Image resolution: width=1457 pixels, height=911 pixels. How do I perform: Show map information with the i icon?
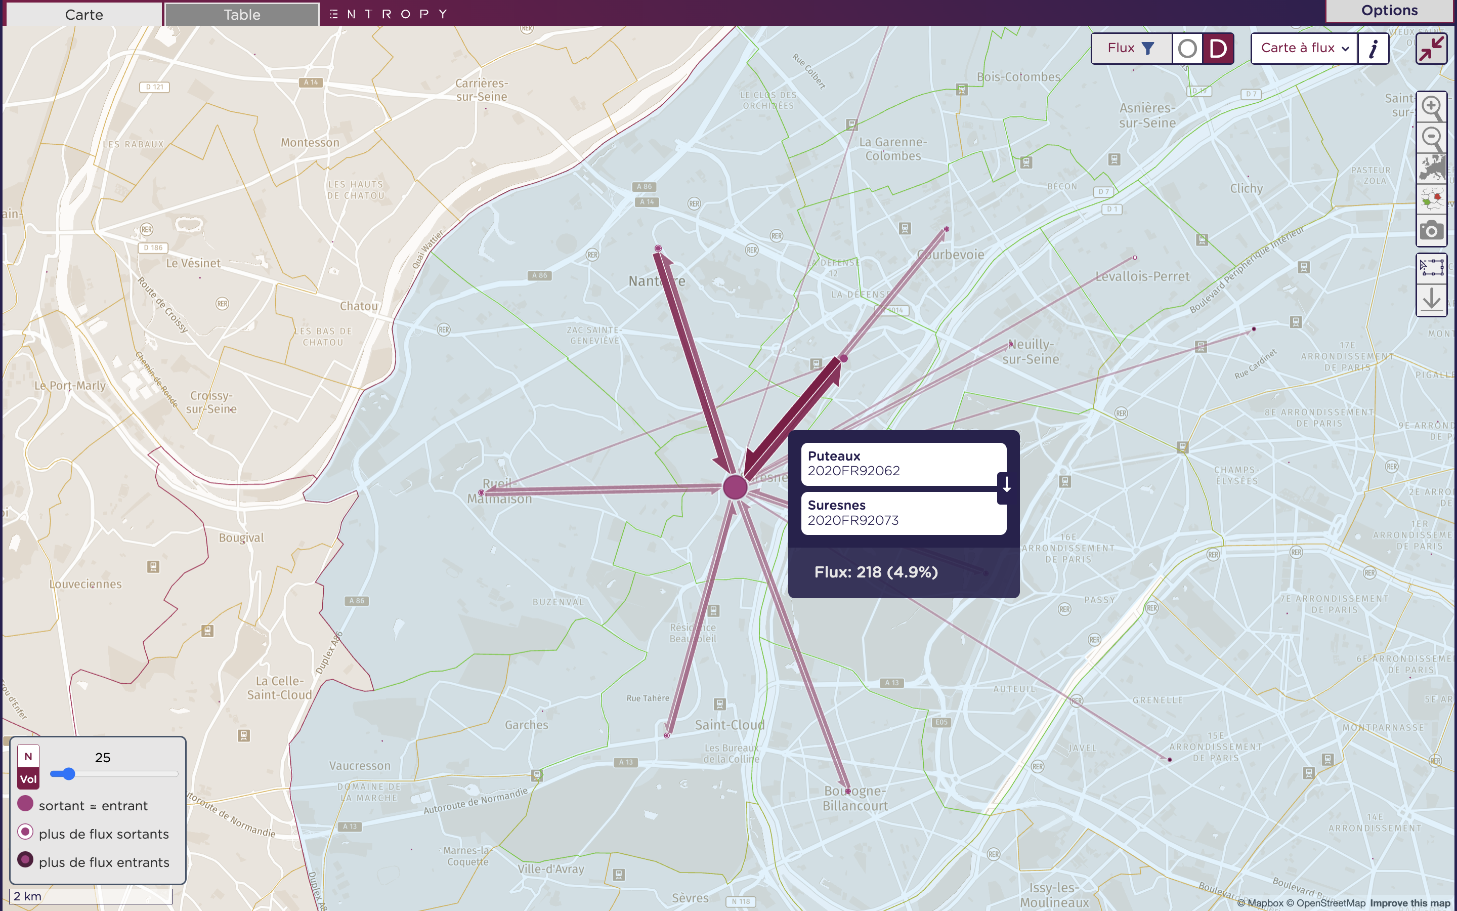click(x=1374, y=48)
